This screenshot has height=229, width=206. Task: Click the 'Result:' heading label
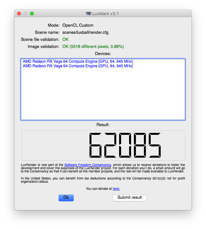[x=103, y=124]
